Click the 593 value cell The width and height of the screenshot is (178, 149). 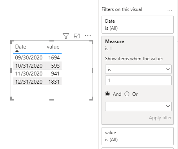tap(53, 66)
